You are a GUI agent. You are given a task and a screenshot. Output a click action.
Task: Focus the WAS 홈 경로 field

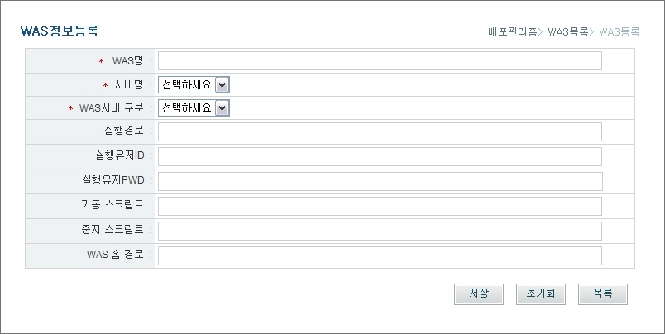point(380,255)
